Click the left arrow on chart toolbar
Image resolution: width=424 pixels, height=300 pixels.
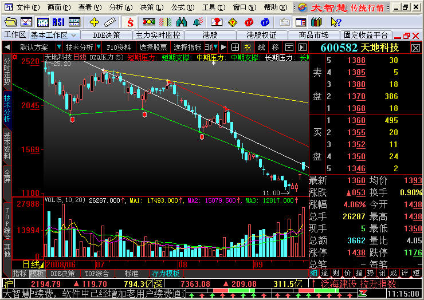(7, 48)
